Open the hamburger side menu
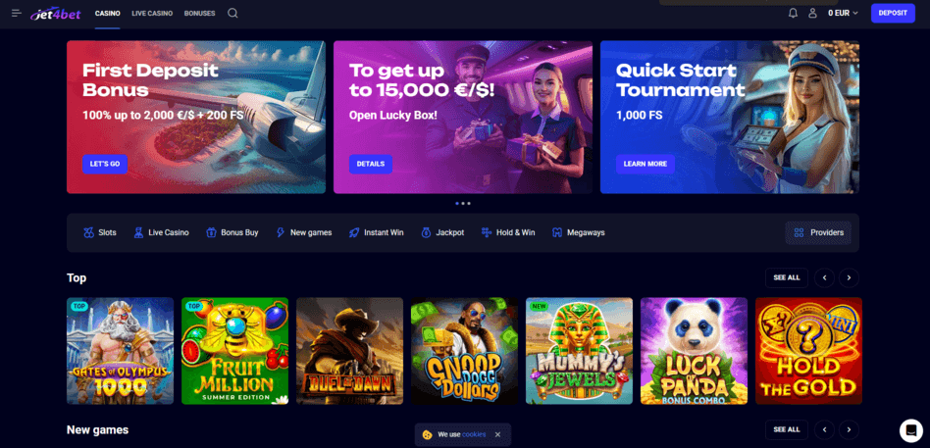930x448 pixels. click(17, 13)
